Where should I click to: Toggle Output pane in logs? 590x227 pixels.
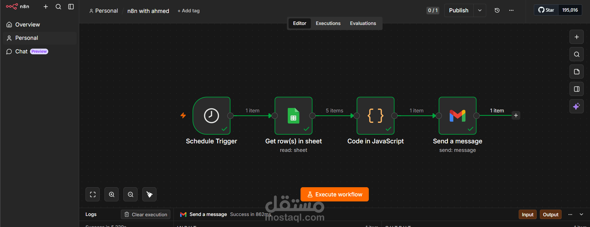coord(551,215)
